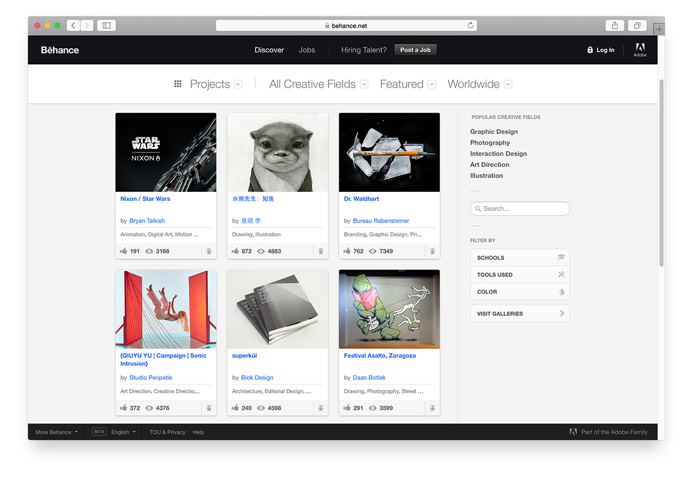This screenshot has height=480, width=693.
Task: Click the Safari forward button
Action: [87, 25]
